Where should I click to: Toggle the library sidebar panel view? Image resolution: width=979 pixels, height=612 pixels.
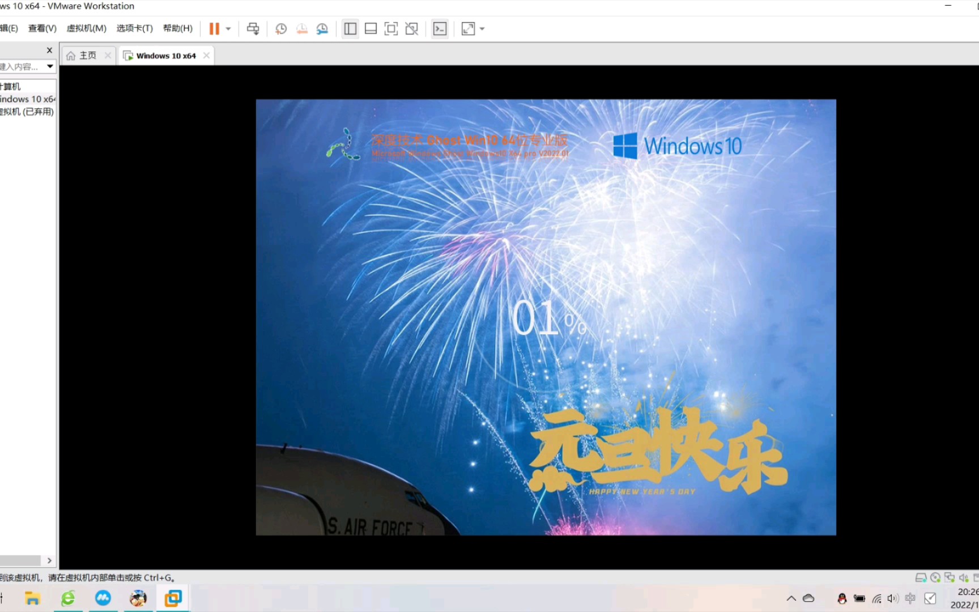(350, 29)
